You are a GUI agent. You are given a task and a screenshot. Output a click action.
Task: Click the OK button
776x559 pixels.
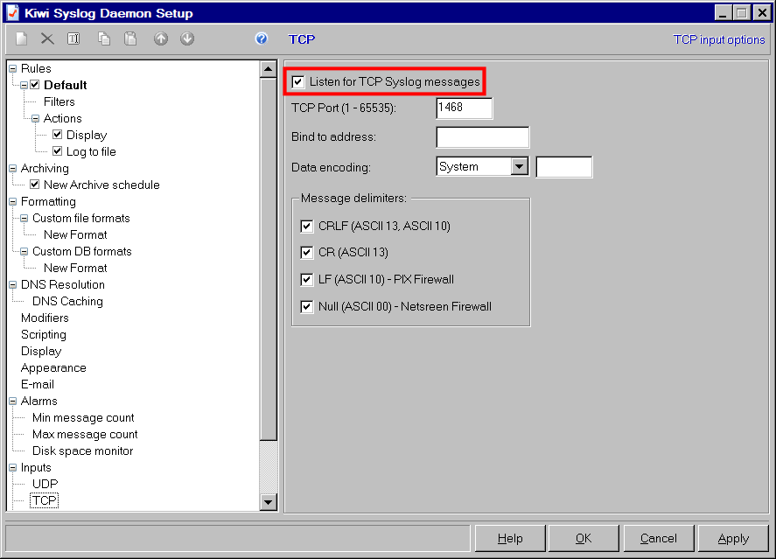coord(584,538)
